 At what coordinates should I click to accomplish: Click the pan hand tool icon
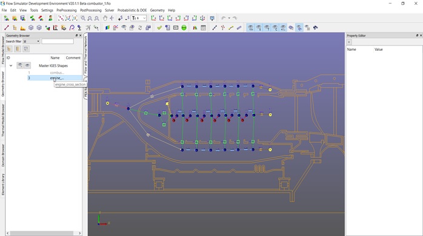pos(105,18)
